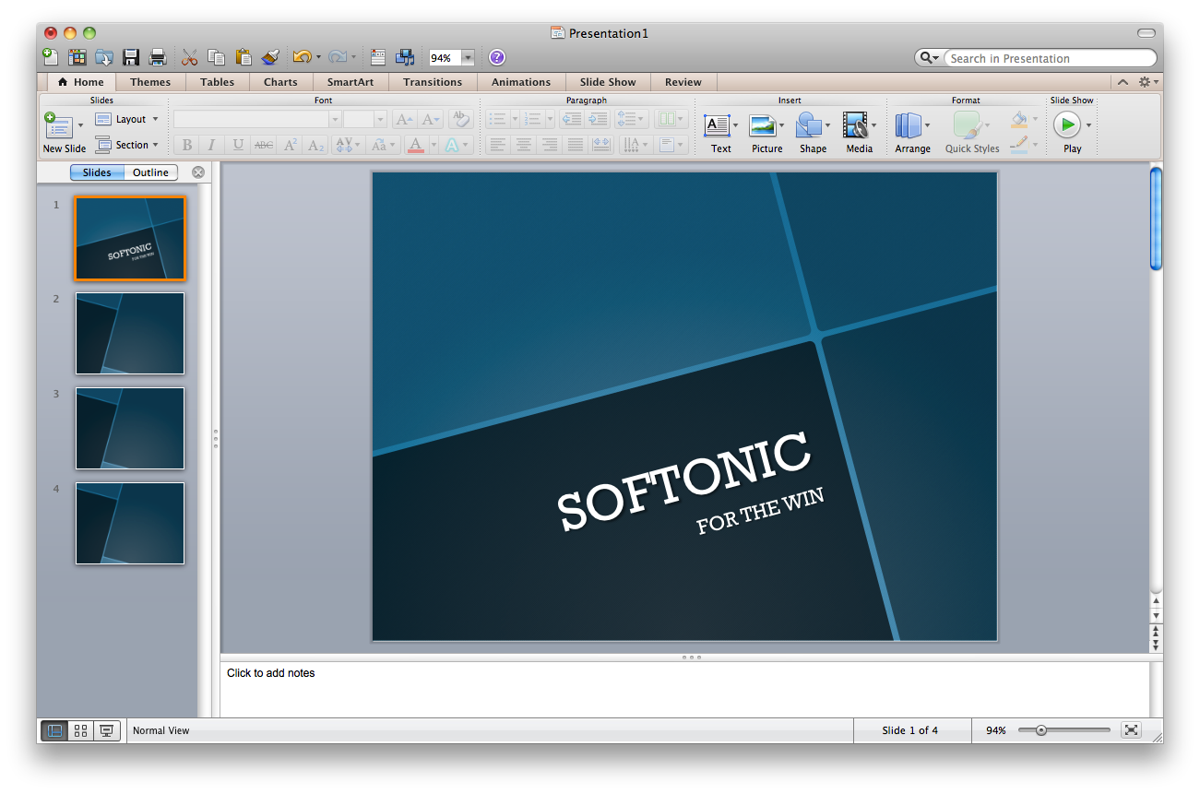The width and height of the screenshot is (1200, 794).
Task: Expand the New Slide layout arrow
Action: point(80,124)
